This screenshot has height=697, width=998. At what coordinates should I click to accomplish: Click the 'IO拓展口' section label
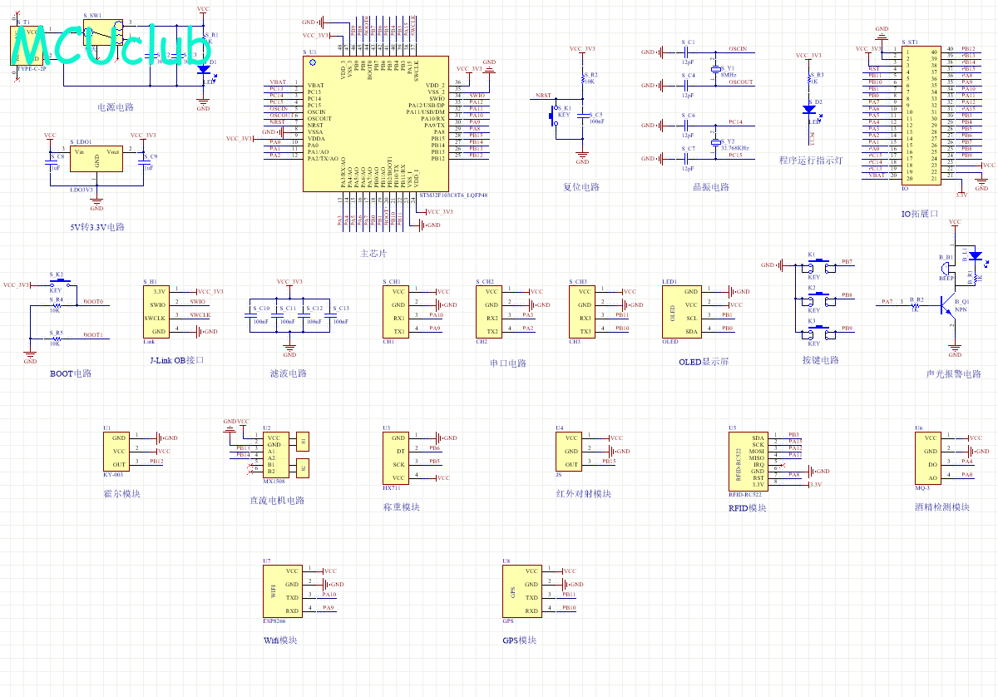(x=920, y=214)
